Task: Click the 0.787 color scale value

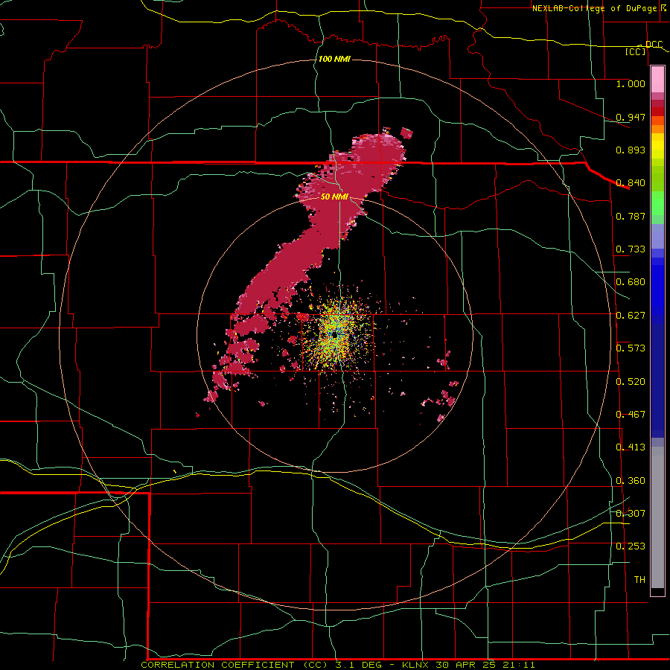Action: point(631,216)
